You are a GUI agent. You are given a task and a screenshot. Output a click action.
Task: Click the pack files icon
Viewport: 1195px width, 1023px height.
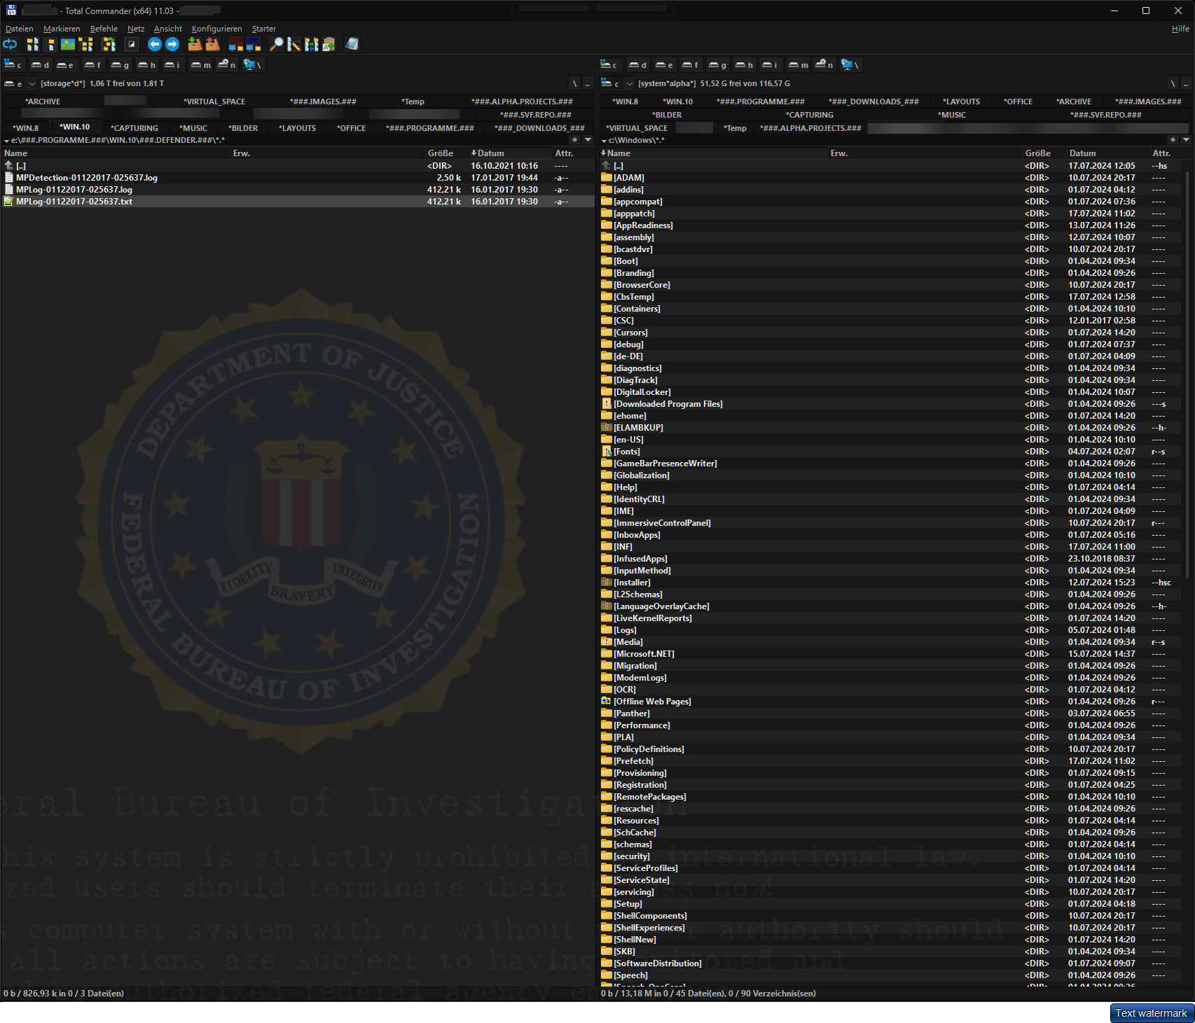tap(195, 44)
